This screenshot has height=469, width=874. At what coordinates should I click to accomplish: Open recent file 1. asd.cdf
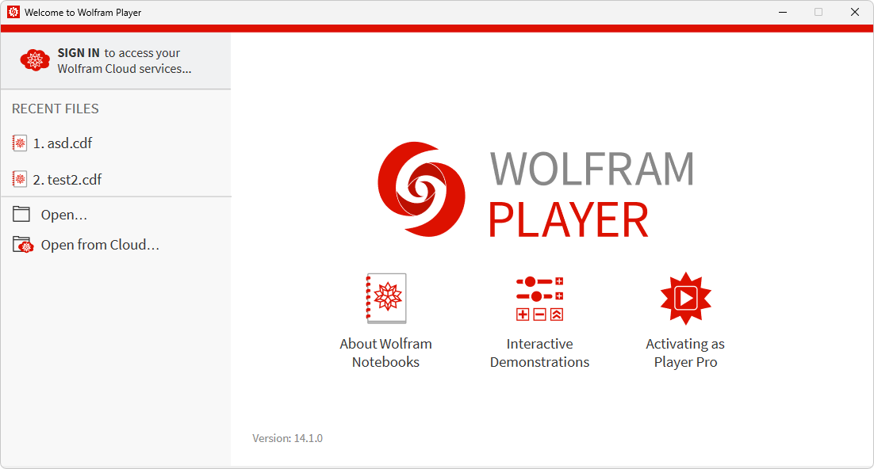pos(63,143)
